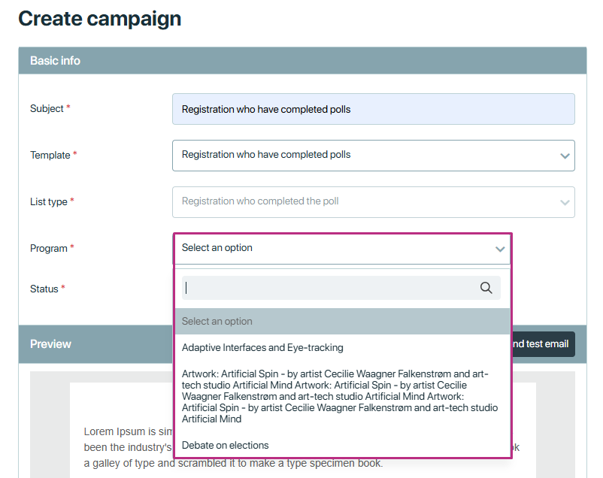Image resolution: width=603 pixels, height=478 pixels.
Task: Click the Basic info section header
Action: (302, 60)
